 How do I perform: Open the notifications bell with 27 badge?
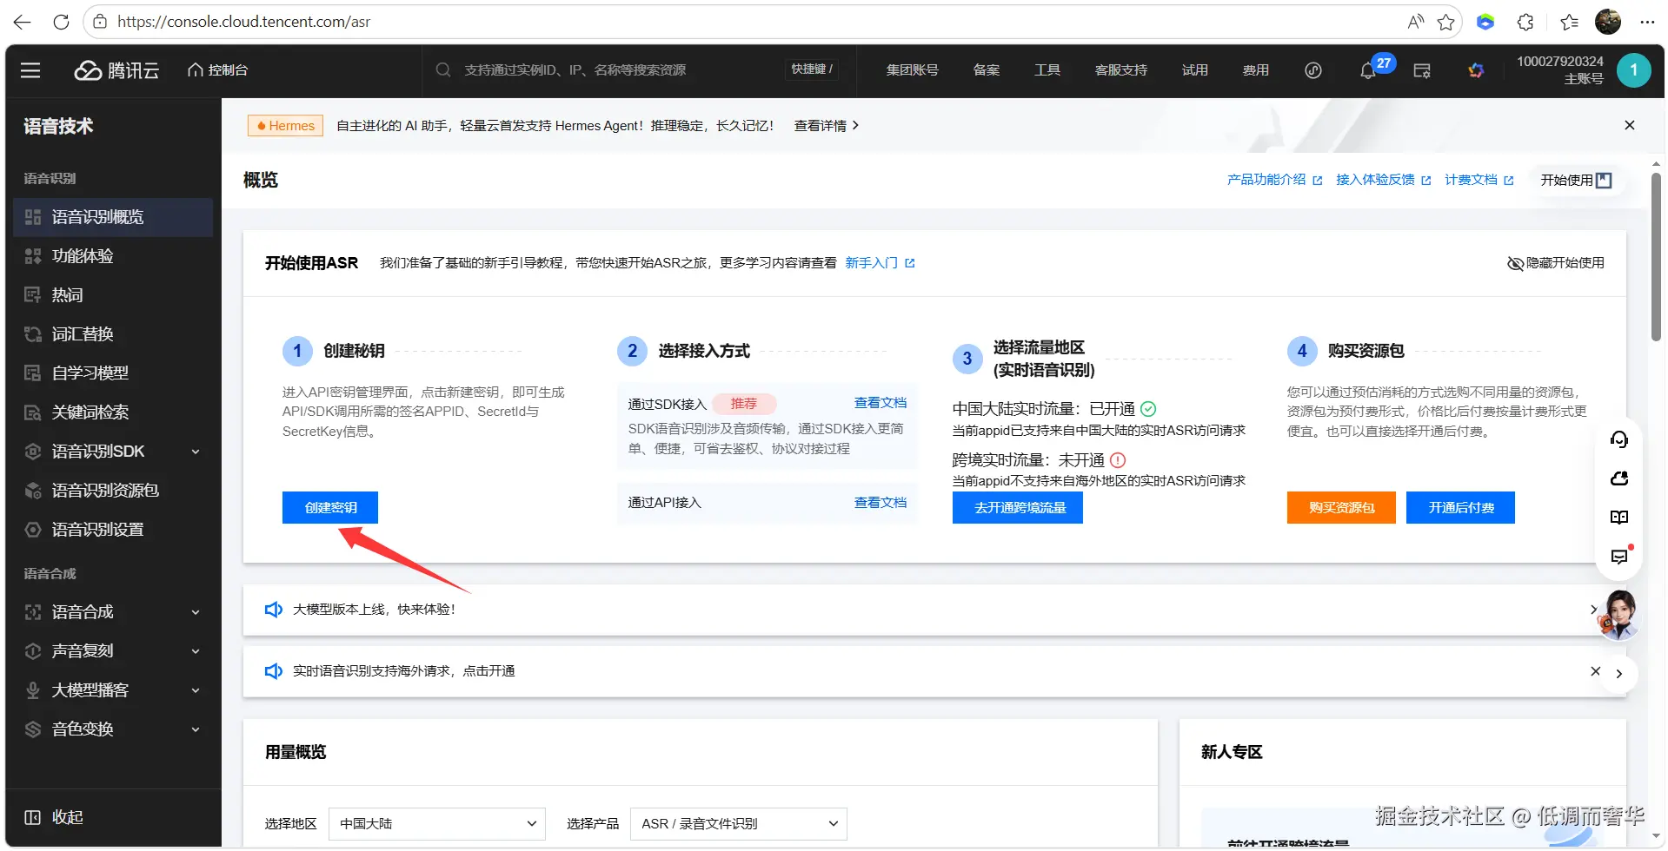point(1368,70)
